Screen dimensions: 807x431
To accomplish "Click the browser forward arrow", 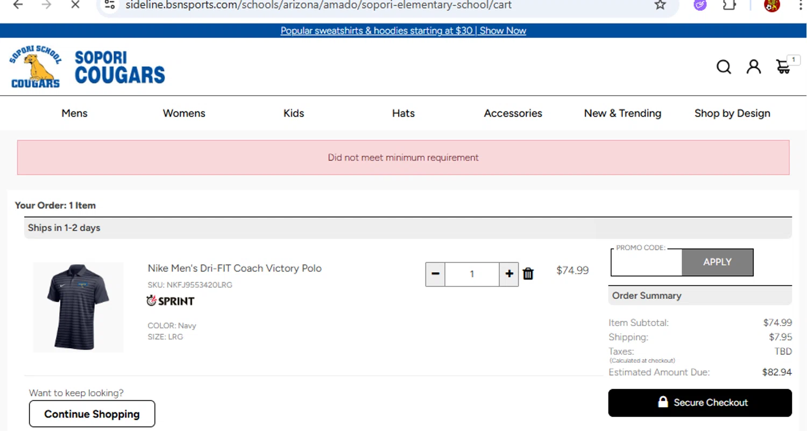I will pos(46,5).
